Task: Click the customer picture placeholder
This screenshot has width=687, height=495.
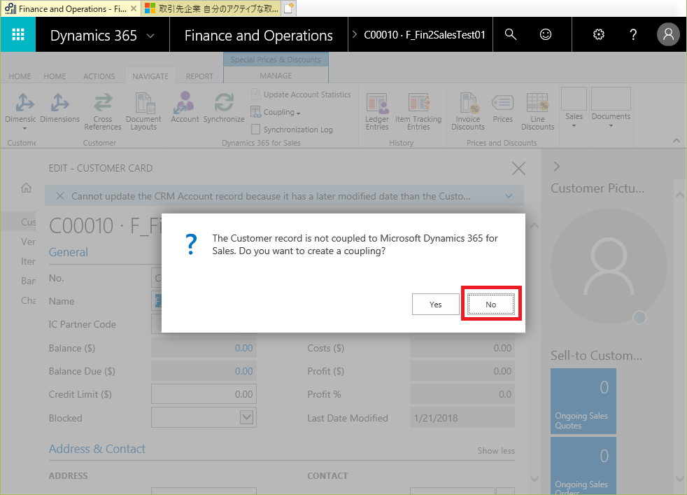Action: click(x=609, y=267)
